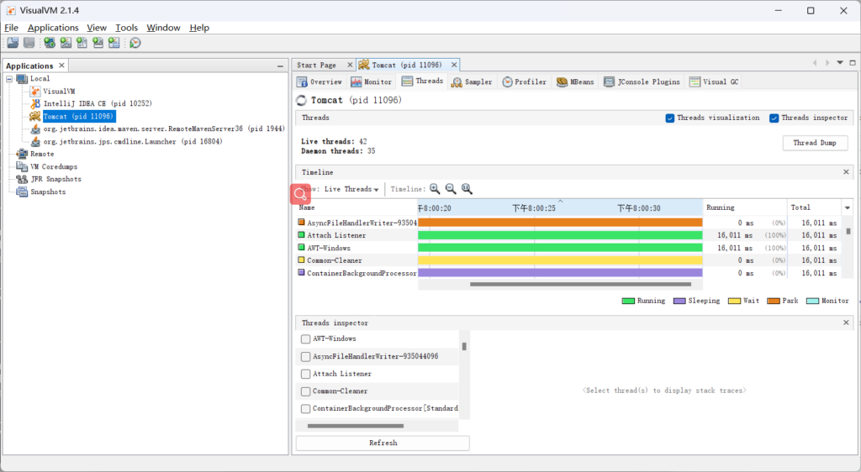Switch to the Visual GC tab
Viewport: 861px width, 472px height.
click(714, 81)
